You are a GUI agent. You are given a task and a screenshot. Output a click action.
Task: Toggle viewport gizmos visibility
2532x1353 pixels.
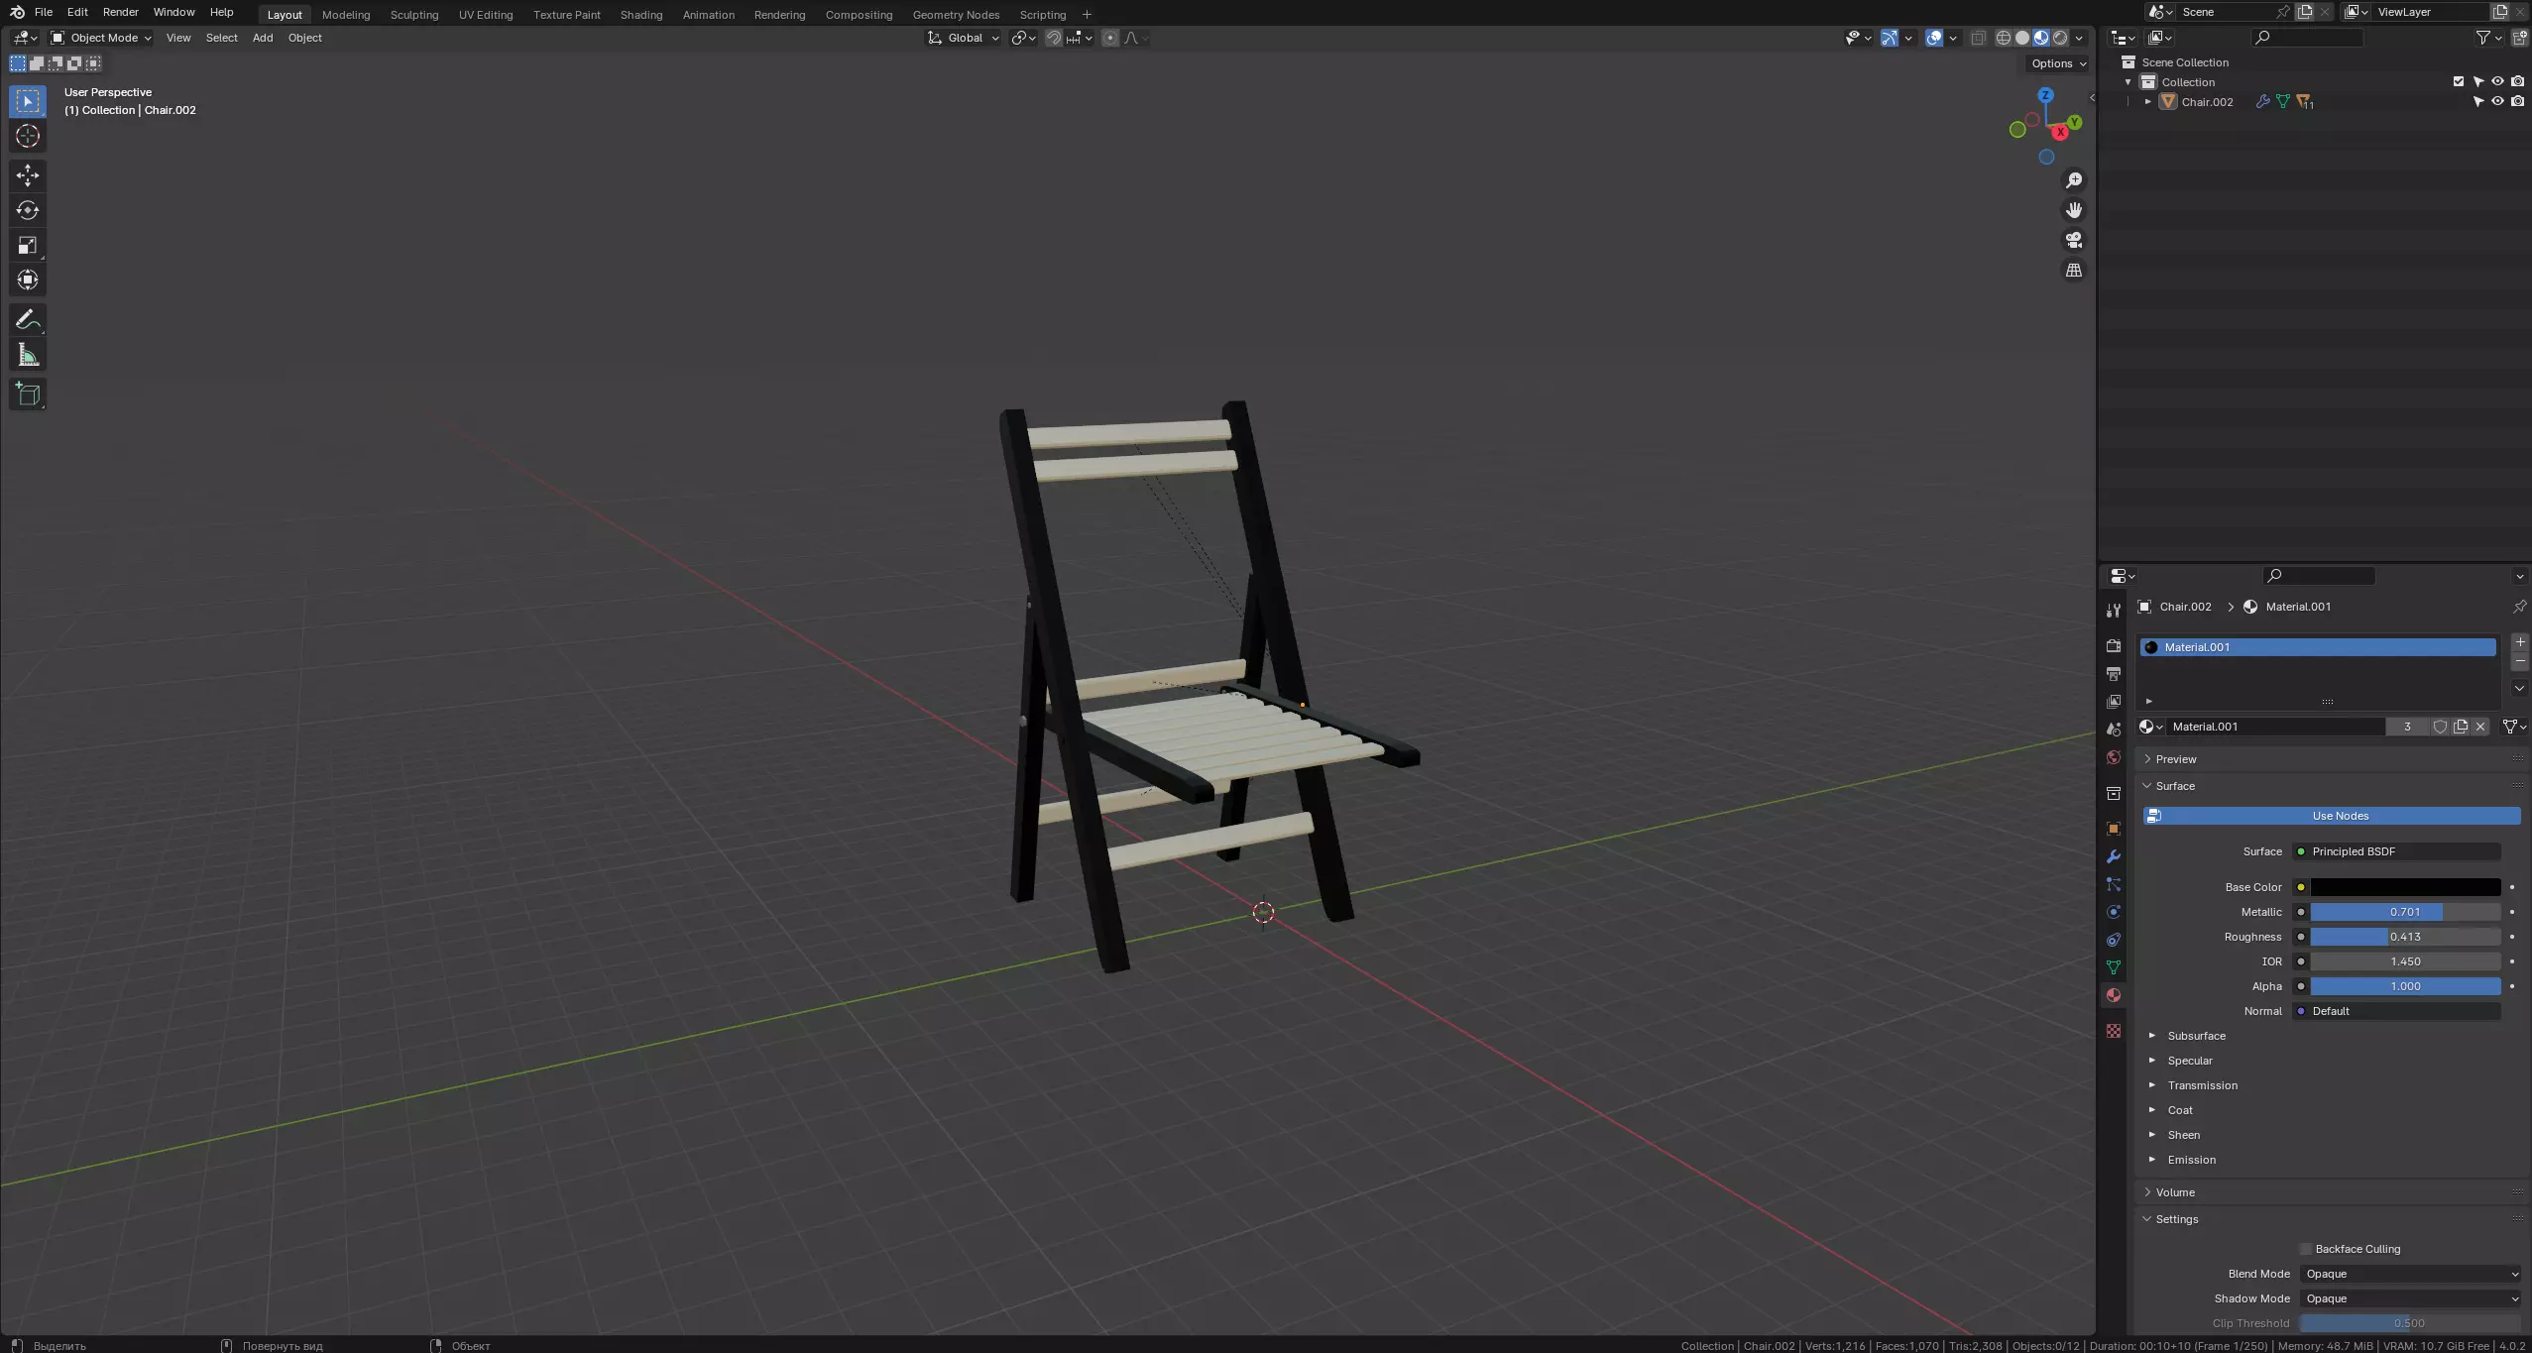click(x=1890, y=38)
